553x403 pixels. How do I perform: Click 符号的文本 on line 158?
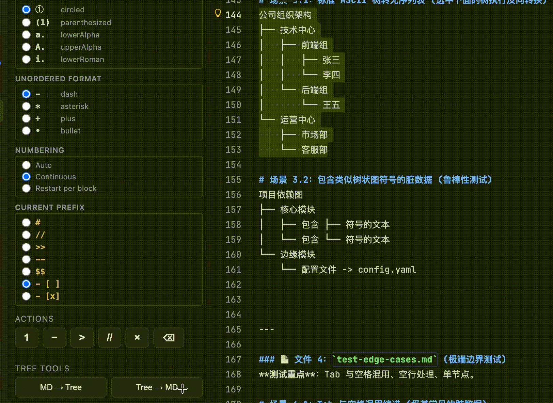click(367, 225)
